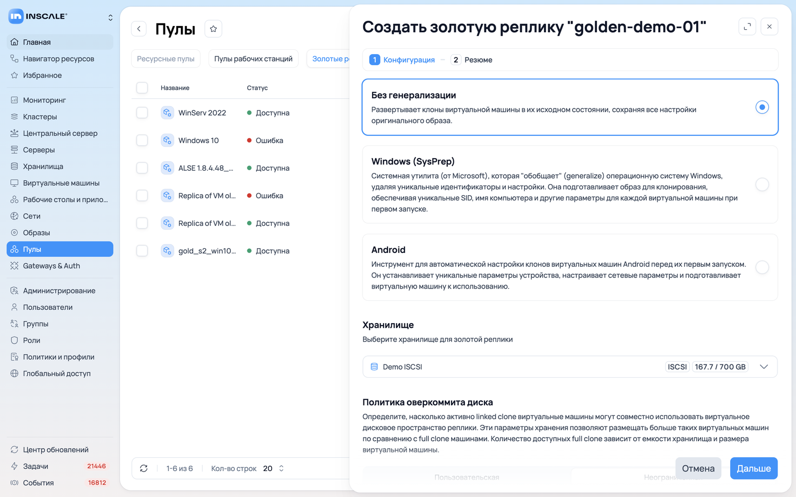This screenshot has height=497, width=796.
Task: Click the ALSE 1.8.4.48 pool icon
Action: 167,168
